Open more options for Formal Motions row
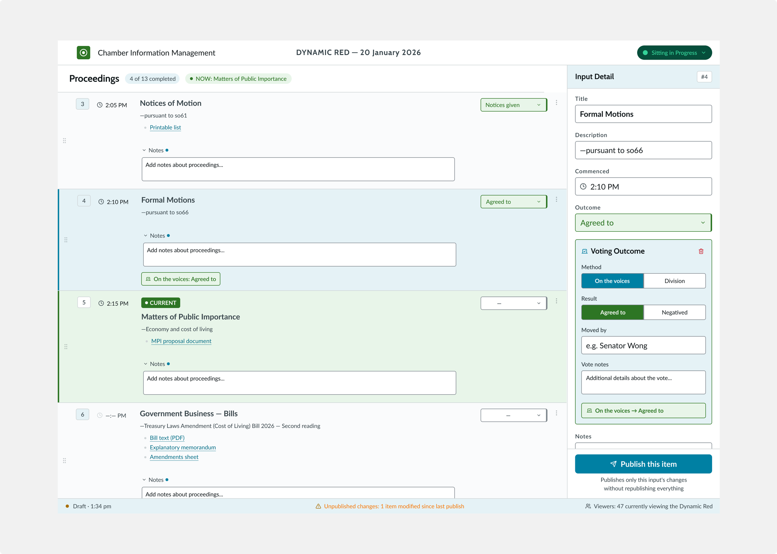 [x=556, y=200]
